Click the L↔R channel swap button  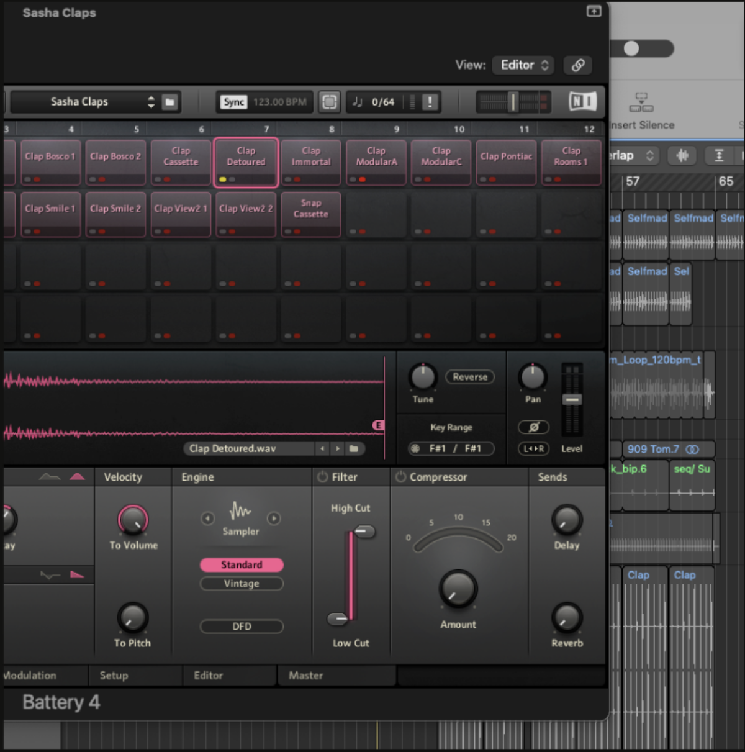533,448
